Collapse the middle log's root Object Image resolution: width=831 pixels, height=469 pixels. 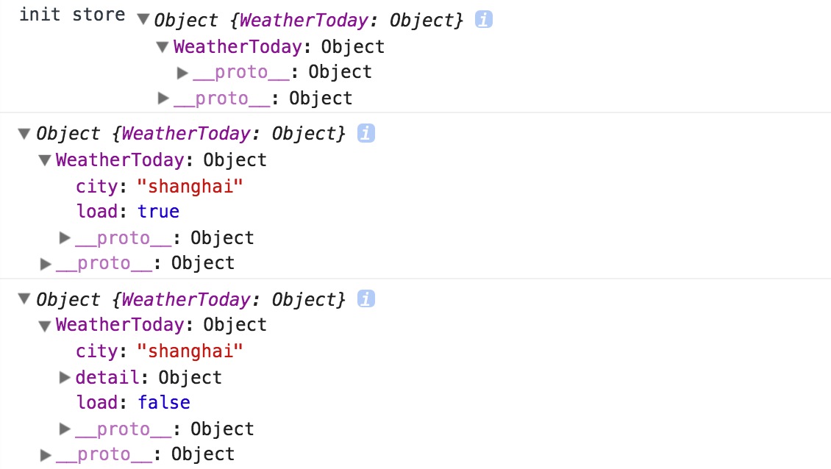click(x=24, y=134)
